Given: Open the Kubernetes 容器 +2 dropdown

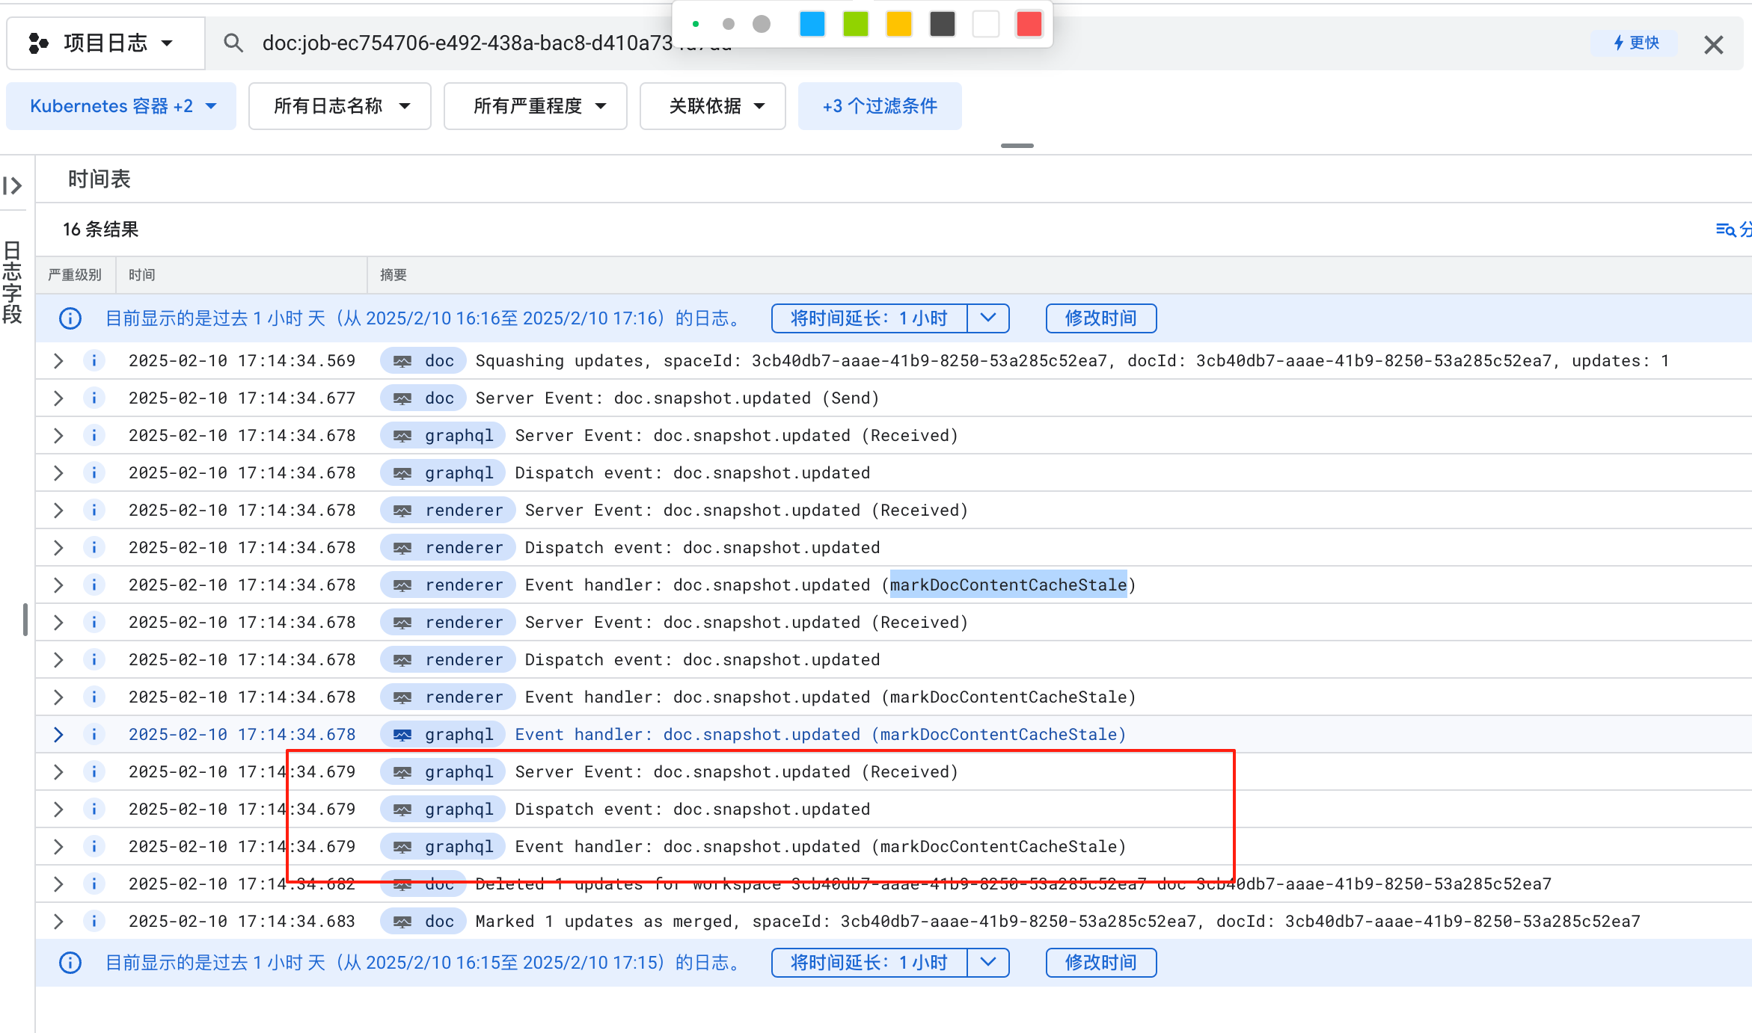Looking at the screenshot, I should click(122, 106).
